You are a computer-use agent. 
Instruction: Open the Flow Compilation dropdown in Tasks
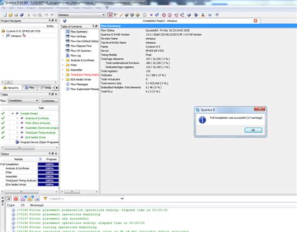[23, 101]
